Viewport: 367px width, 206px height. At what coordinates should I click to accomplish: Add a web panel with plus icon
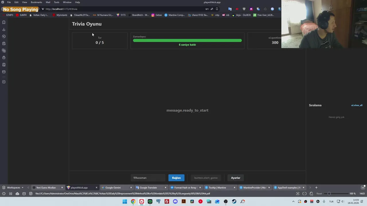4,82
